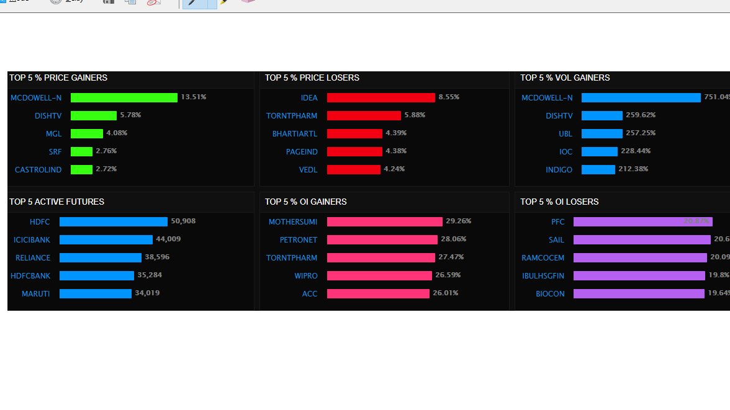Select DISHTV in price gainers list
Image resolution: width=730 pixels, height=410 pixels.
click(x=48, y=116)
